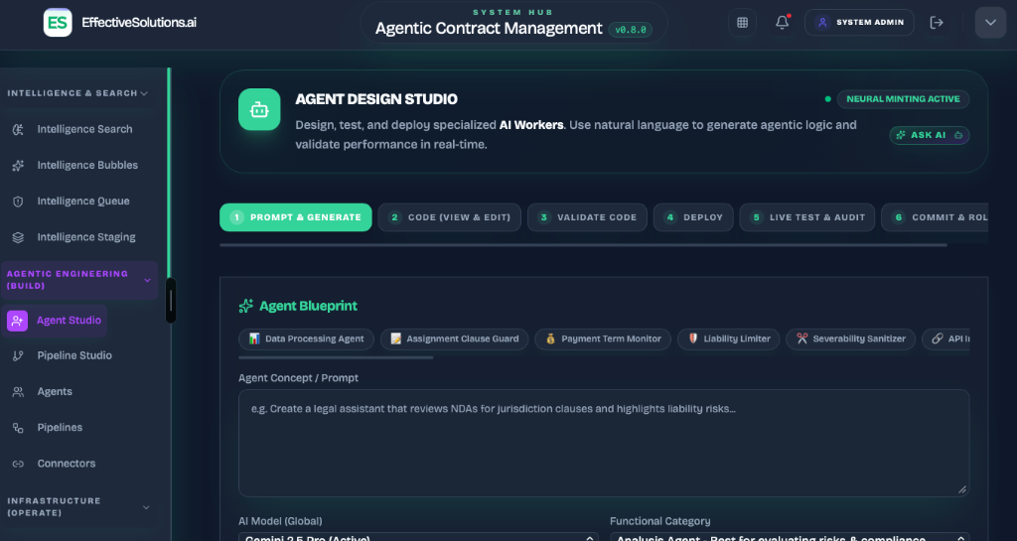The width and height of the screenshot is (1017, 541).
Task: Click the Neural Minting Active badge
Action: point(903,99)
